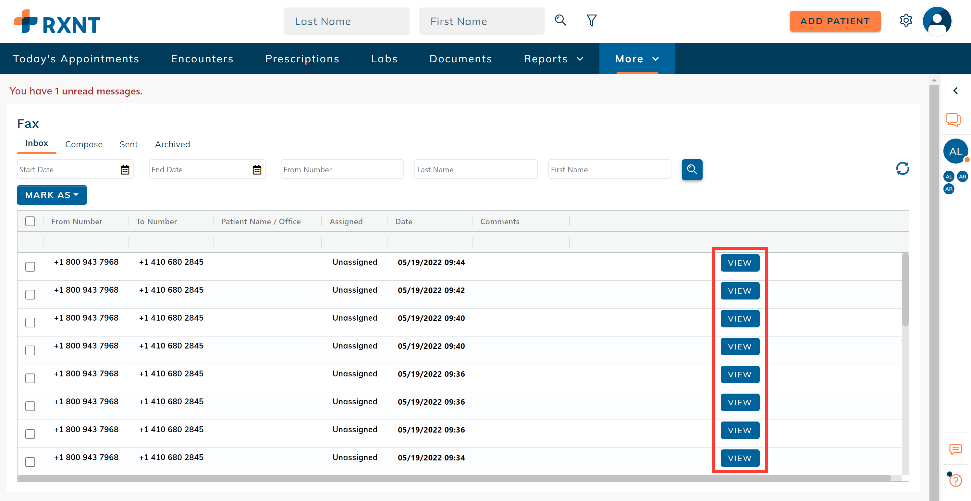Viewport: 971px width, 501px height.
Task: Open the Archived fax tab
Action: click(172, 144)
